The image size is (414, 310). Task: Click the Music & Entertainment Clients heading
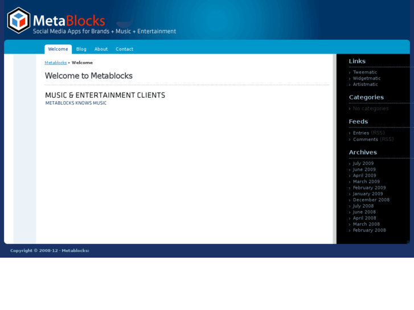click(x=105, y=95)
